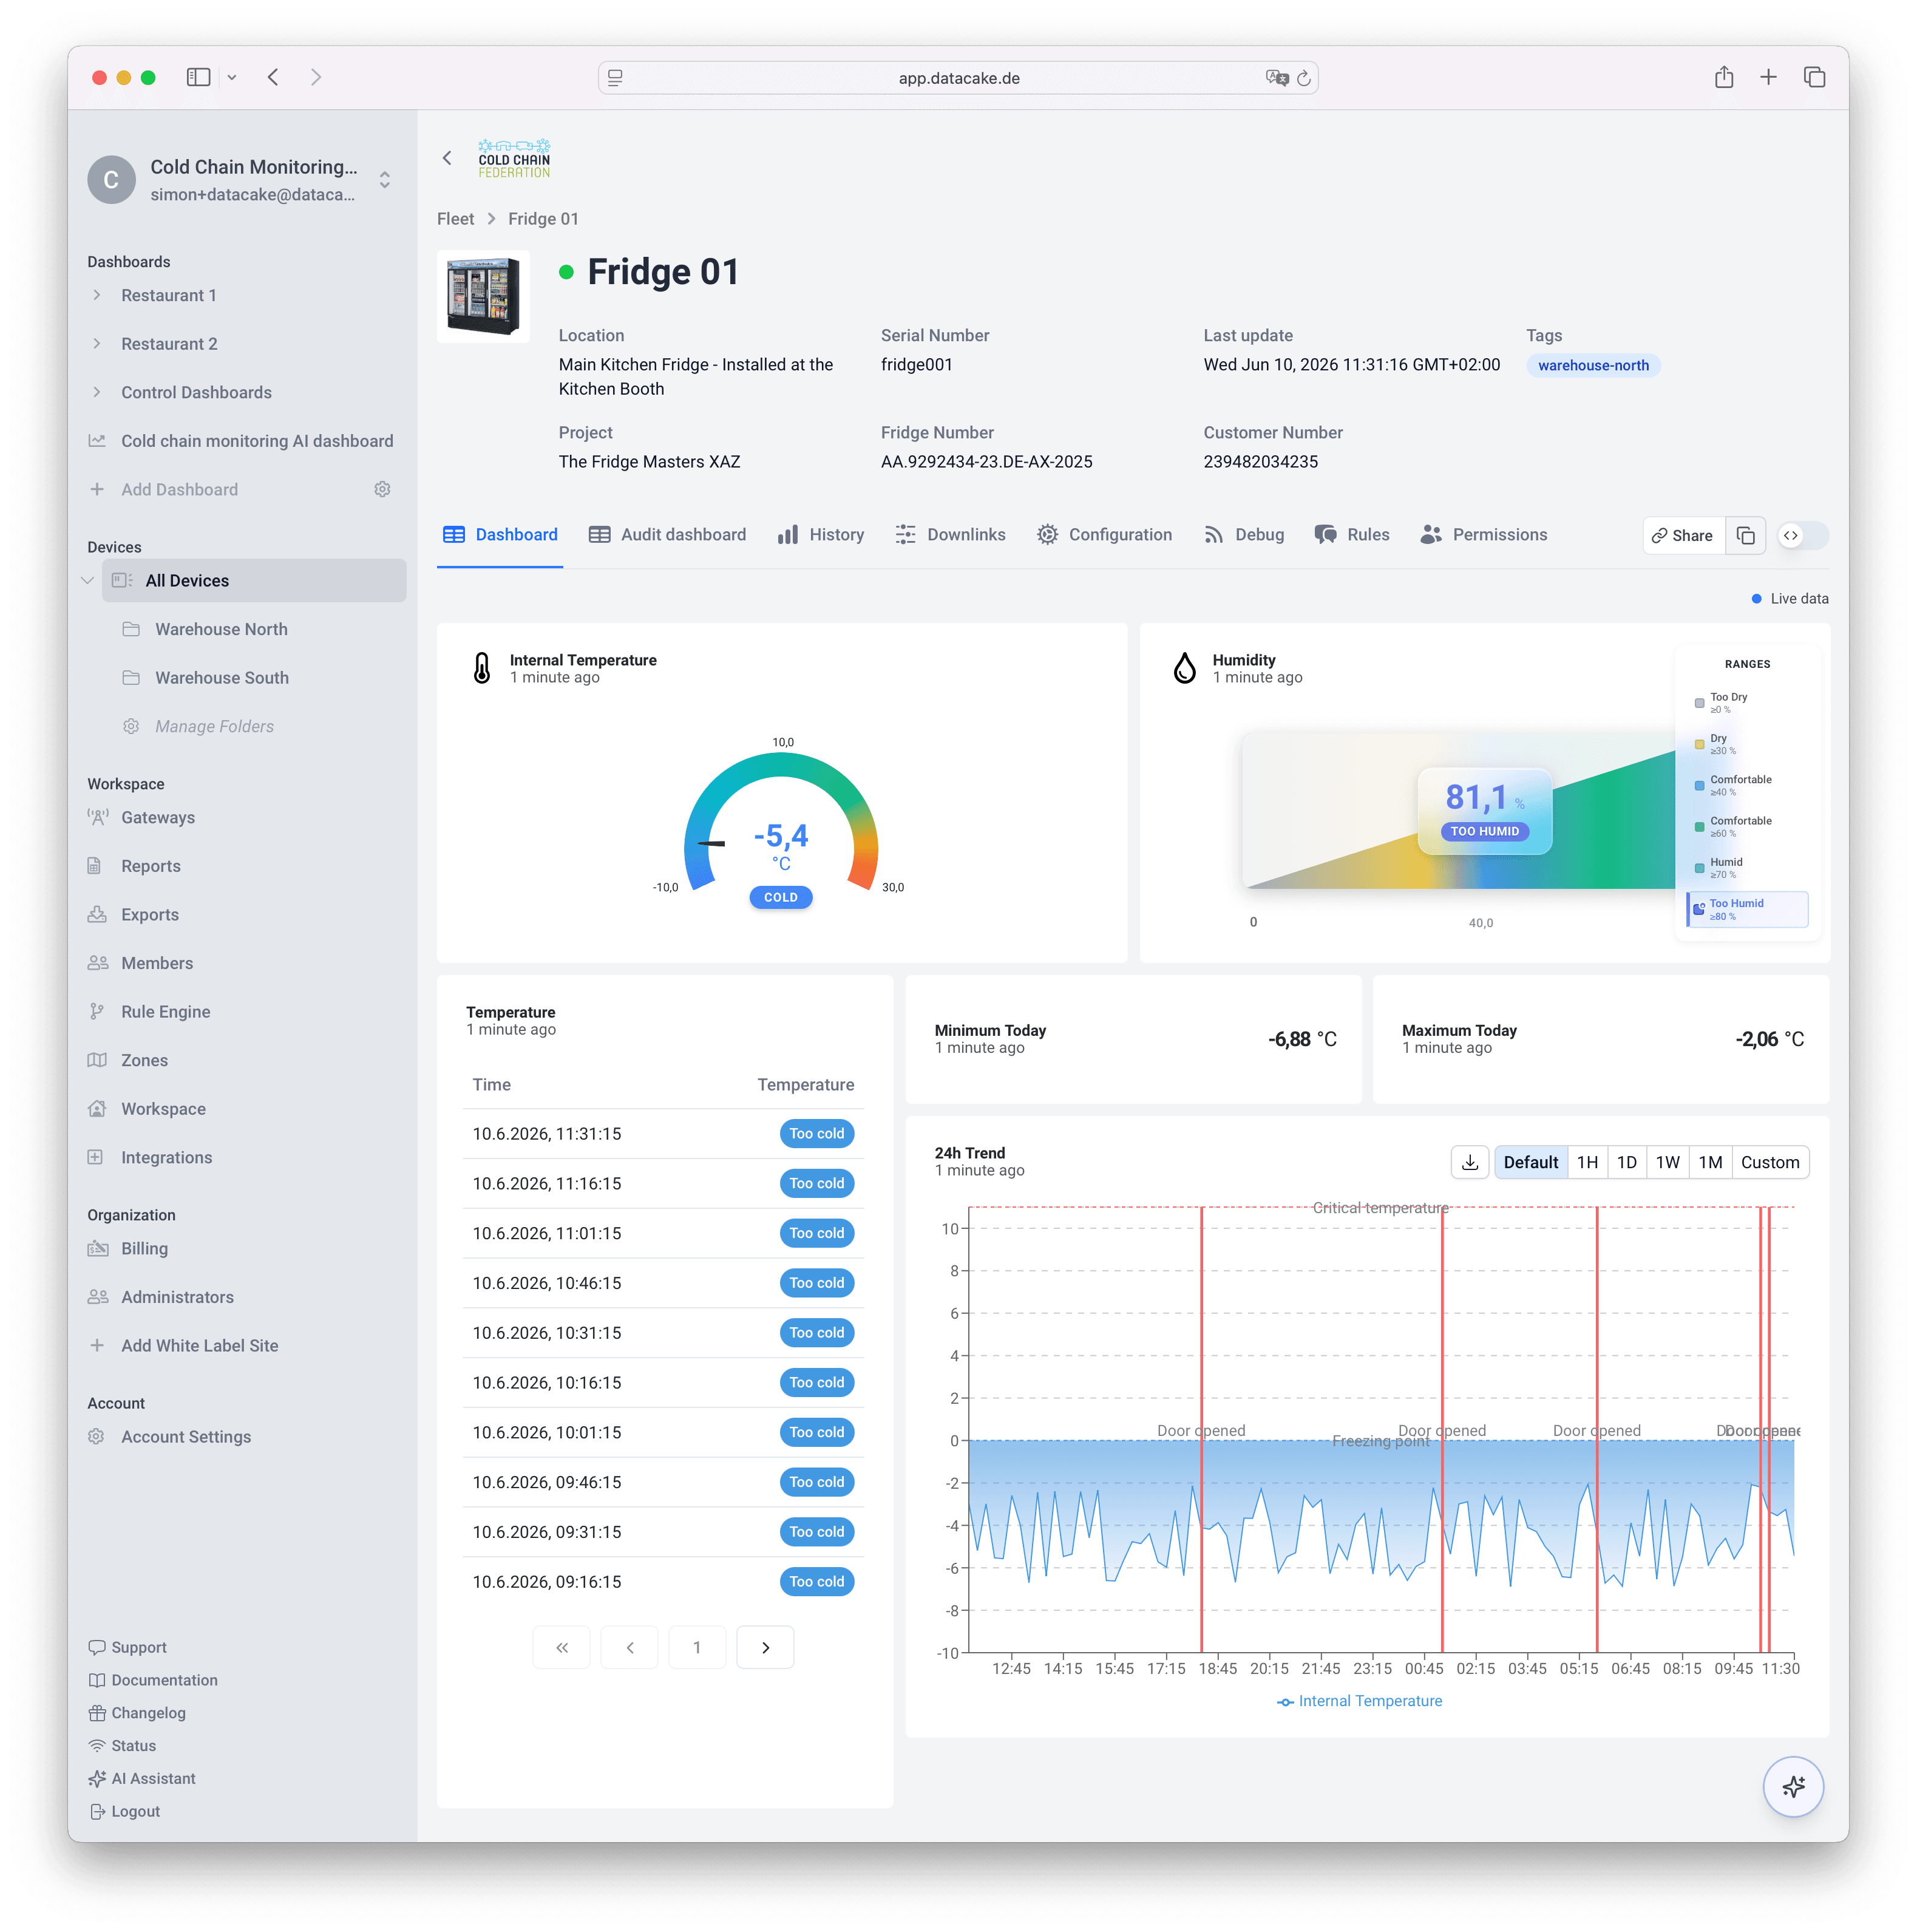Open the Configuration tab
Image resolution: width=1917 pixels, height=1932 pixels.
1104,535
